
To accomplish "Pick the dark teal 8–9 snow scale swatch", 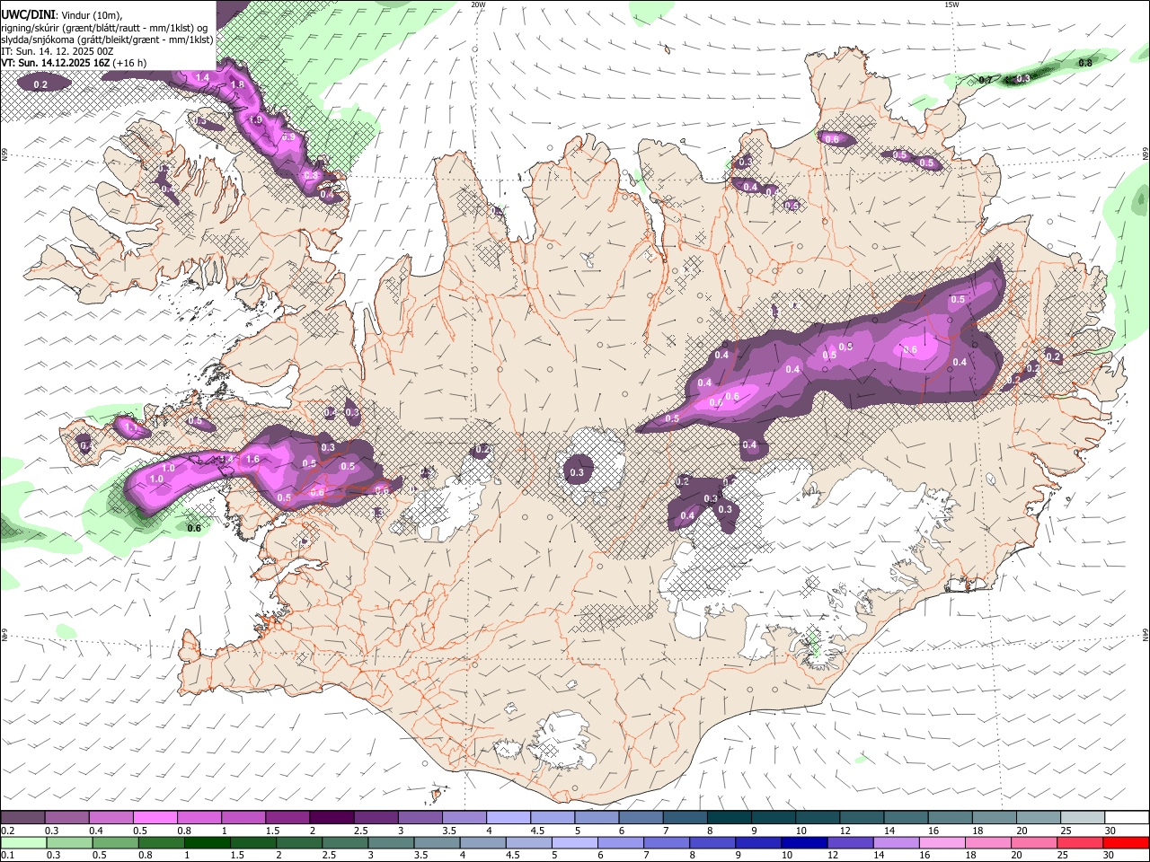I will click(729, 817).
